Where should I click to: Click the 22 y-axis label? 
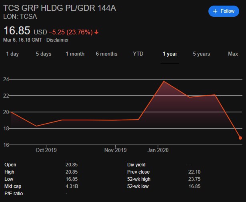tap(6, 96)
